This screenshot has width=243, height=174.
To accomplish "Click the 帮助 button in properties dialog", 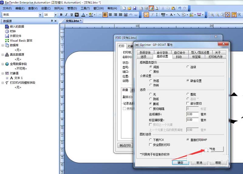I will [218, 162].
